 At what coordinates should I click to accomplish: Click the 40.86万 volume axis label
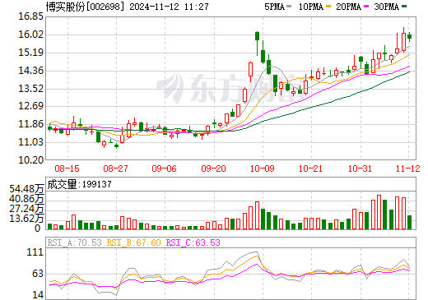pyautogui.click(x=26, y=199)
